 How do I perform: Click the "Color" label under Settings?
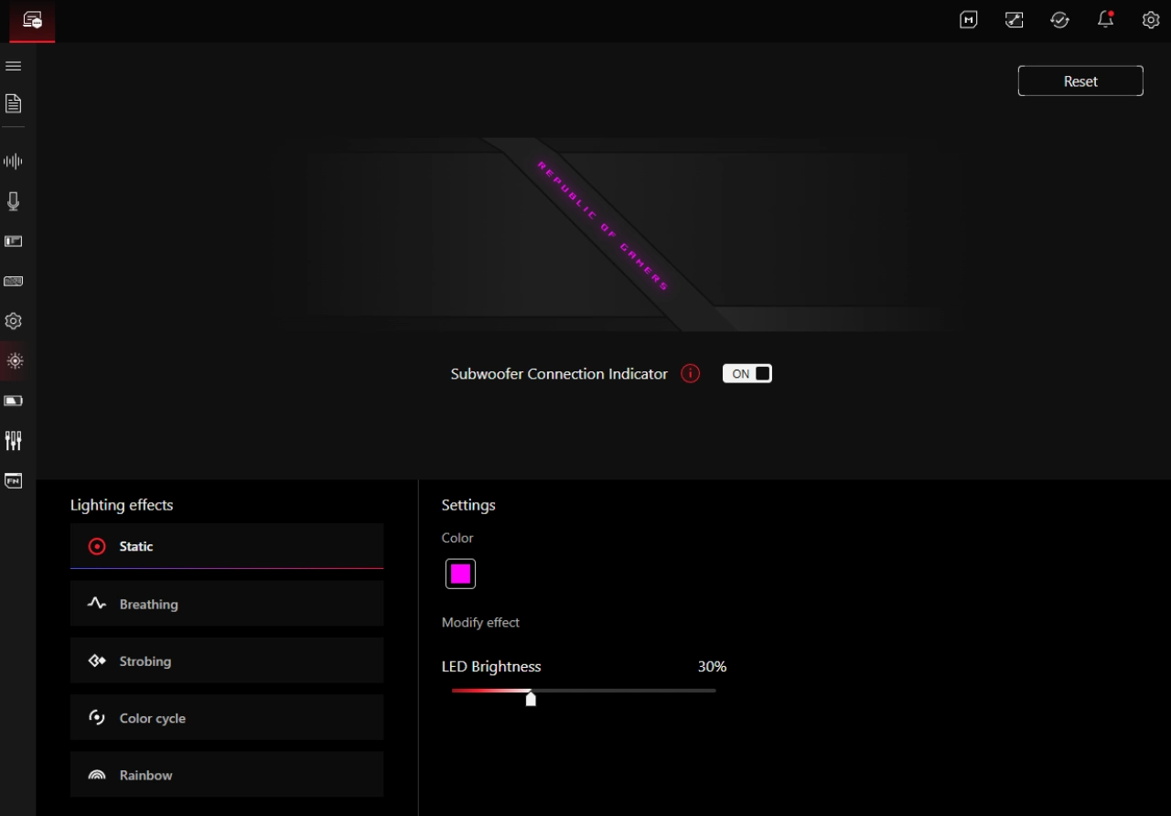(457, 538)
